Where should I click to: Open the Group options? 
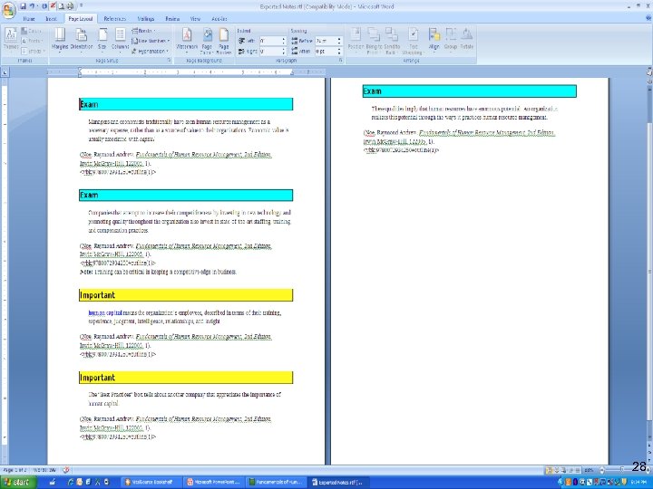point(451,41)
